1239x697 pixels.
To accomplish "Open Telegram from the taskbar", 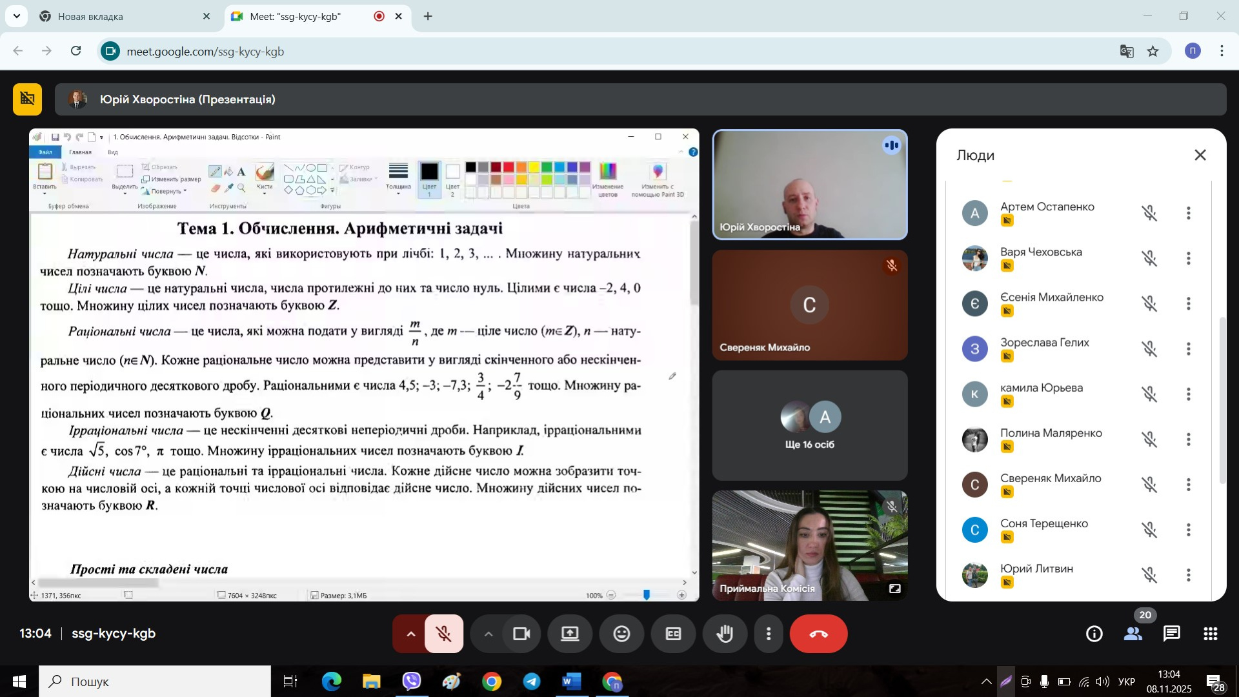I will (532, 682).
